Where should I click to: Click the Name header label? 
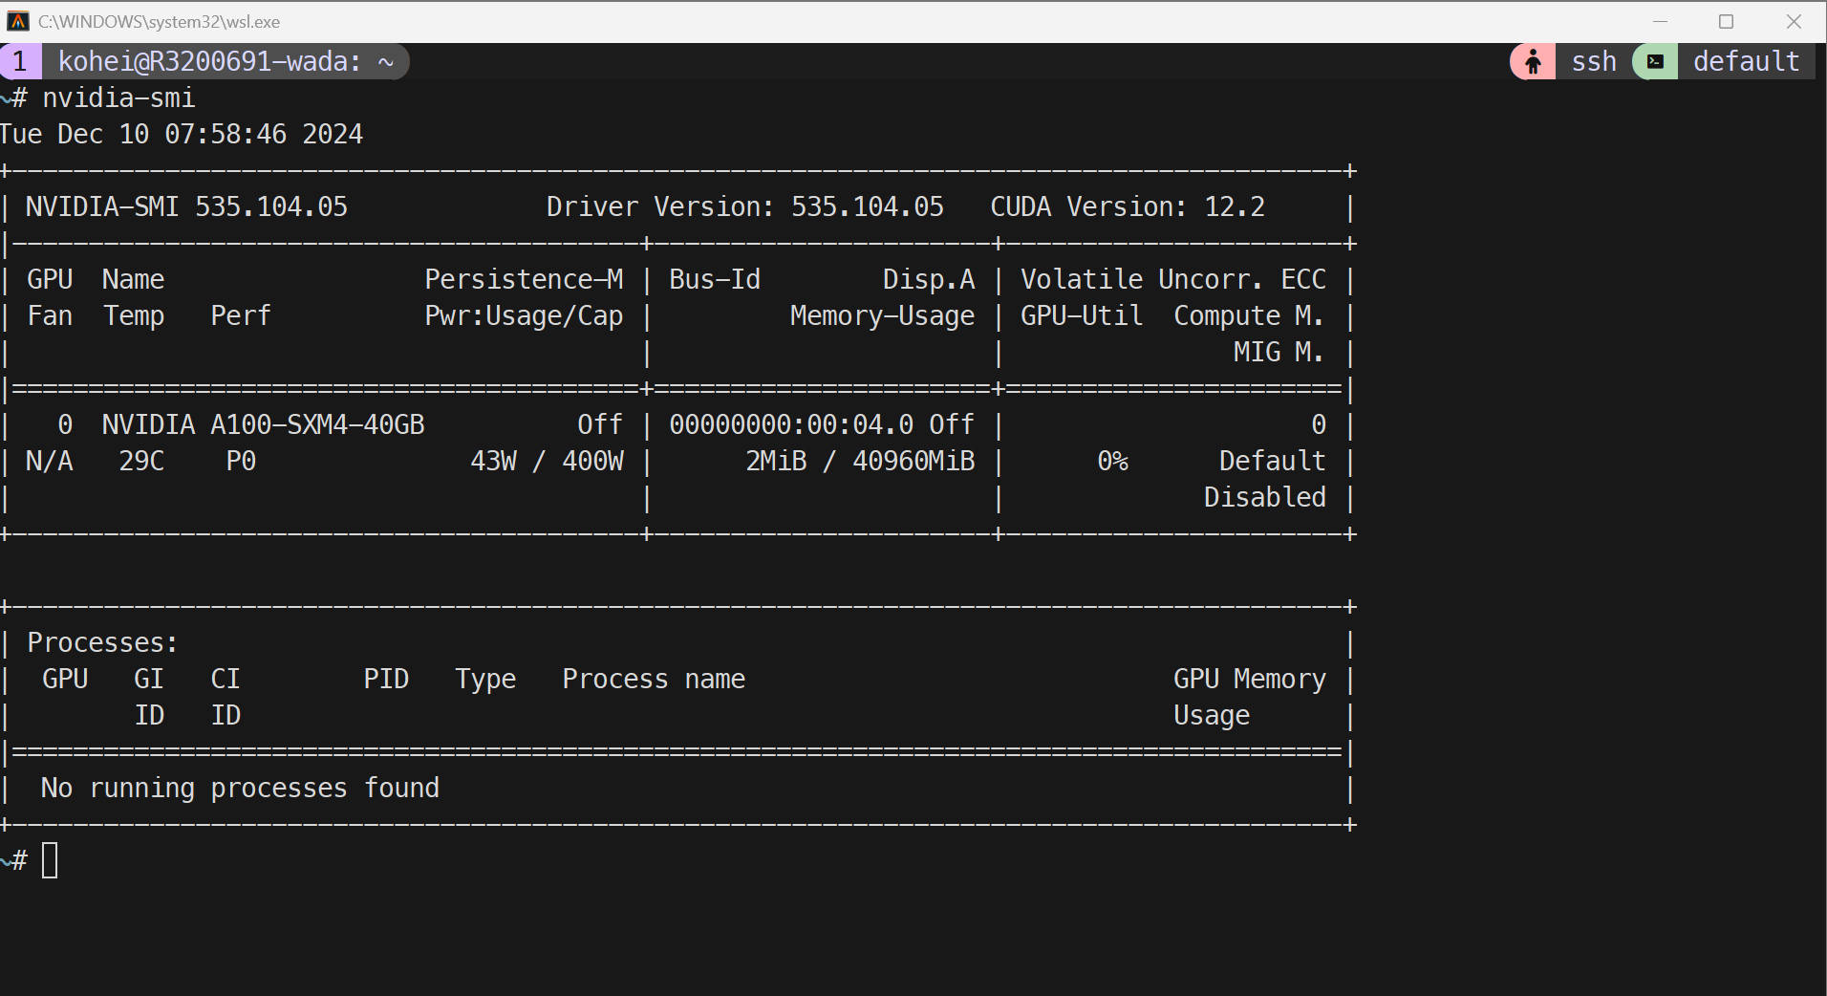[134, 279]
